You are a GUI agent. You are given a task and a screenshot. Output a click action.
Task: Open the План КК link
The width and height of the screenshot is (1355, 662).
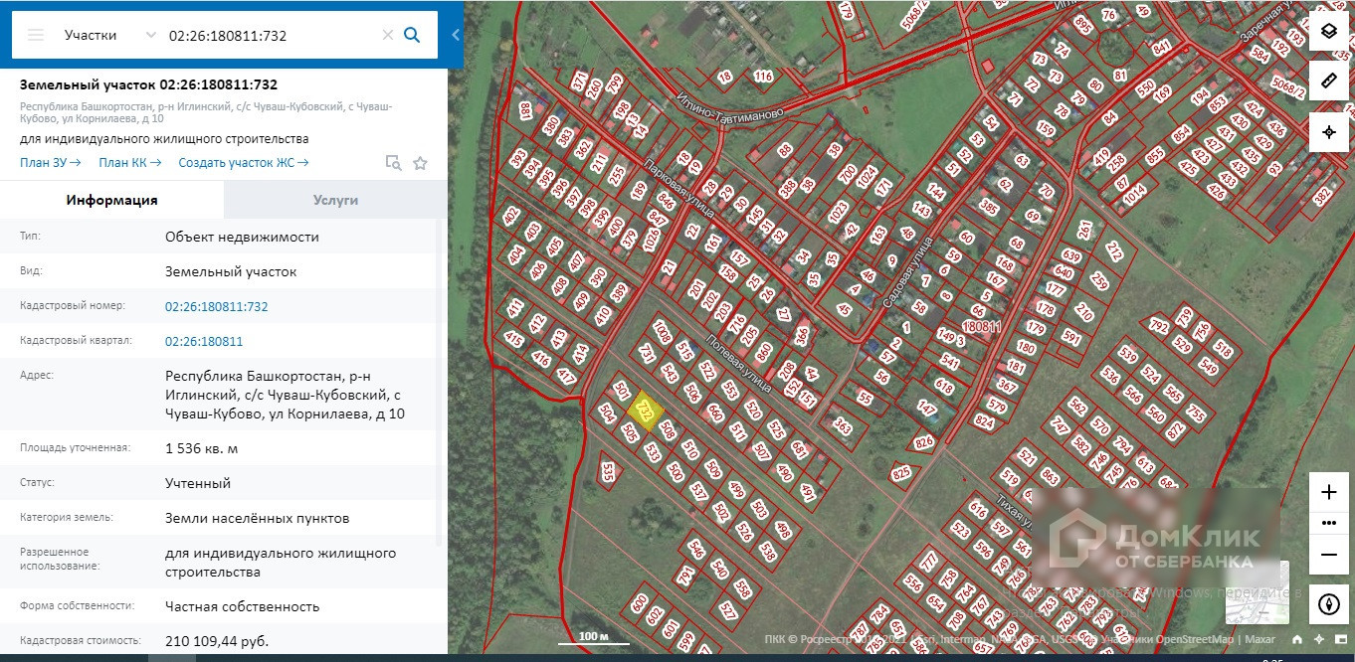[130, 163]
